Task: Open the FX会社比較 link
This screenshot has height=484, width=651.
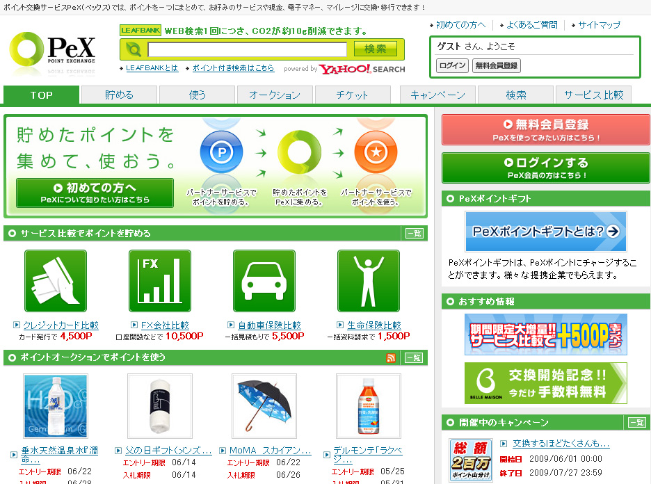Action: pos(165,325)
